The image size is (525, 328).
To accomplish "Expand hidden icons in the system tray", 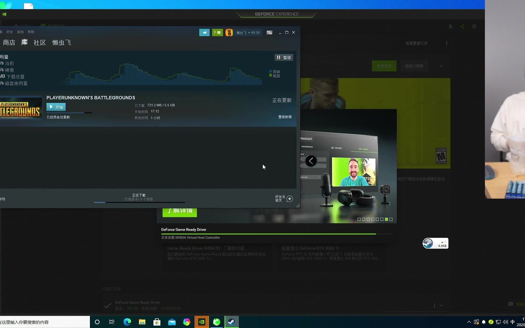I will (469, 322).
